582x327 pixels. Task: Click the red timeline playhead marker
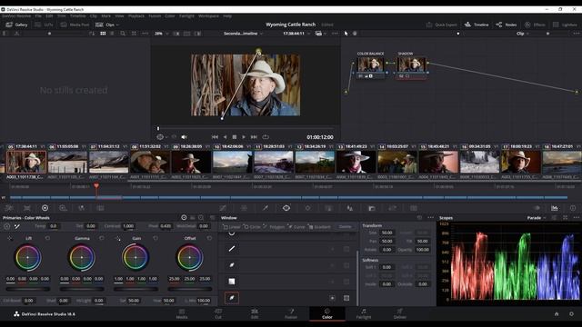pos(96,185)
